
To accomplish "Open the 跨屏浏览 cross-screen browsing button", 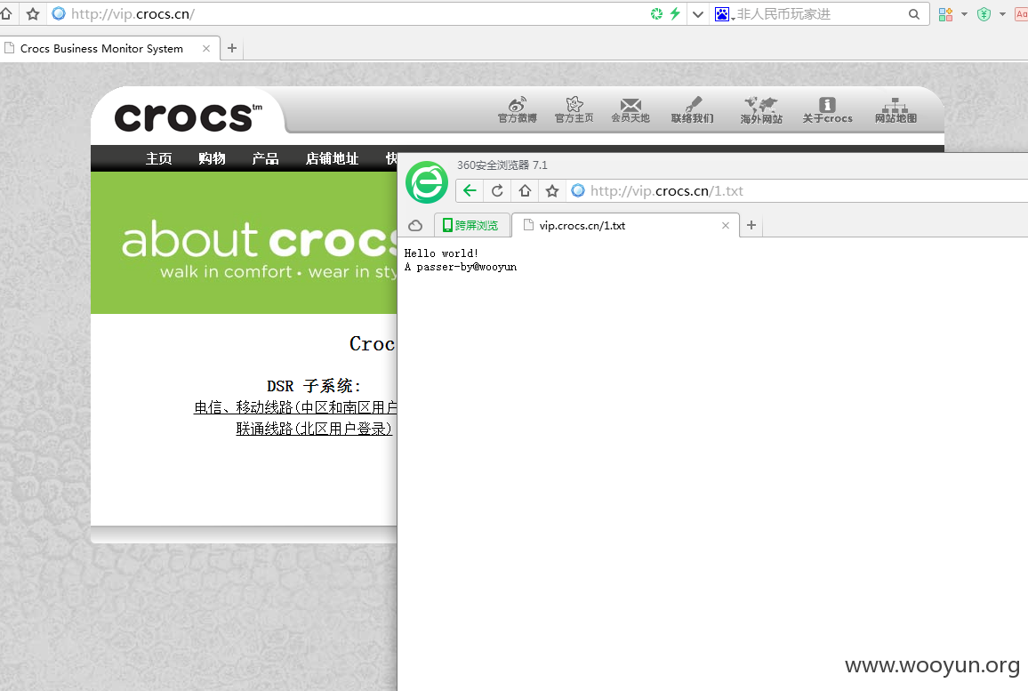I will click(x=470, y=226).
